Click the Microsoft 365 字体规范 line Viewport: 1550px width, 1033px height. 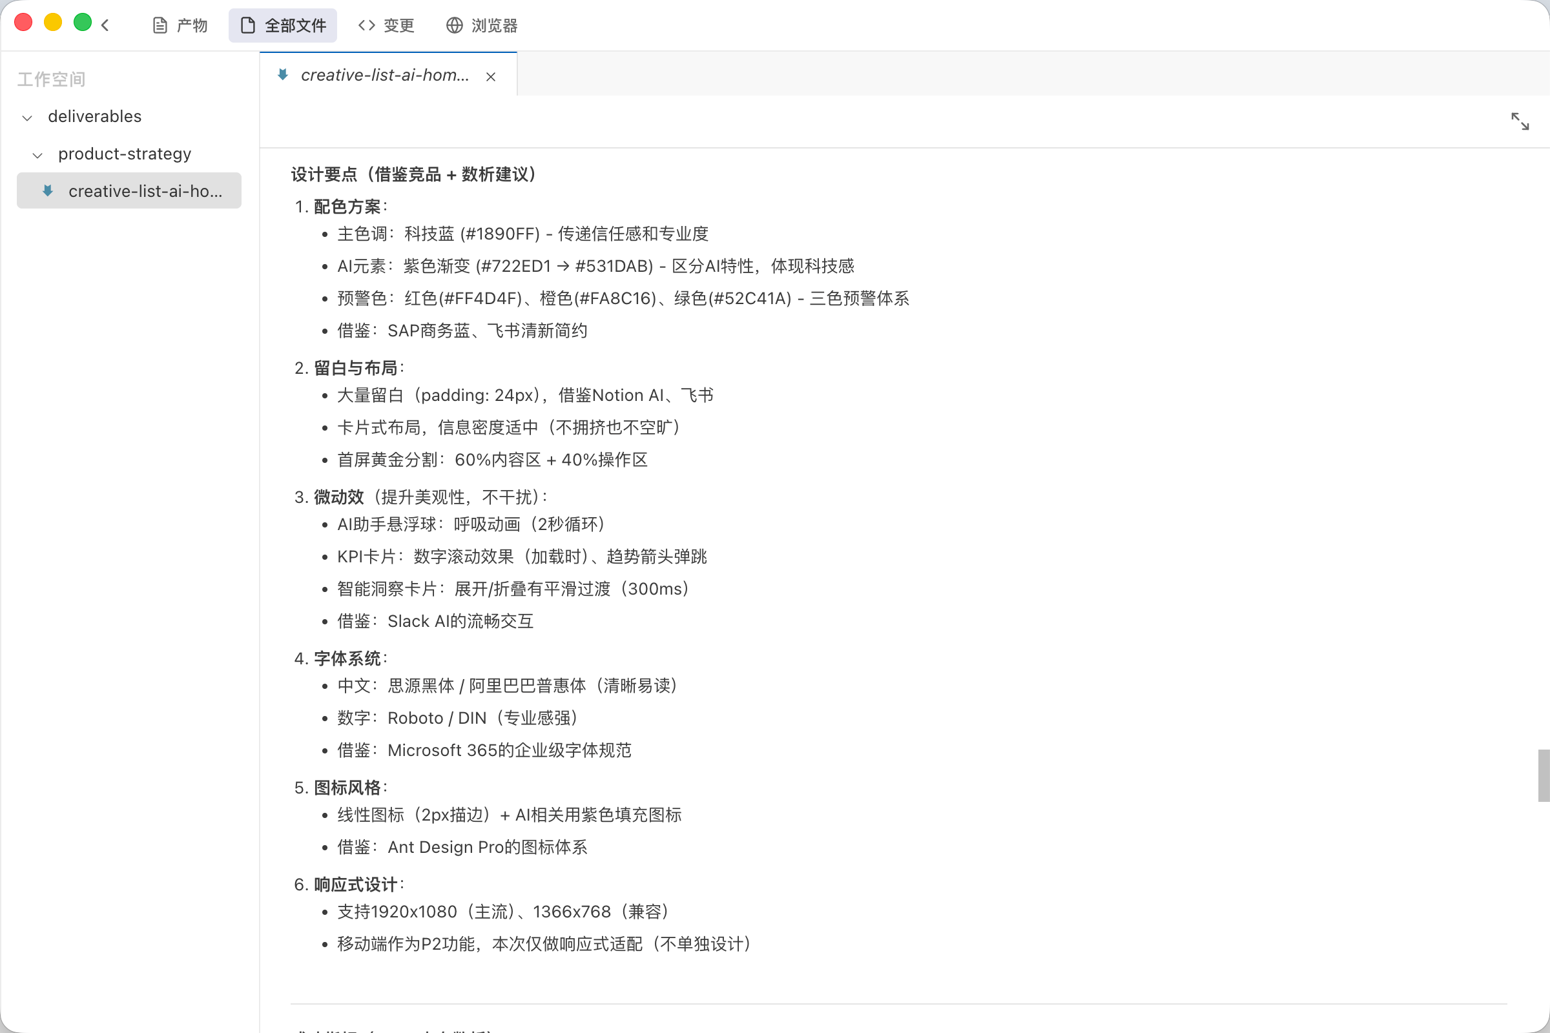(485, 750)
